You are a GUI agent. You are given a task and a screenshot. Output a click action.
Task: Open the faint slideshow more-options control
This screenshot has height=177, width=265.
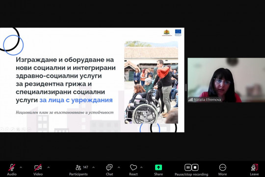[29, 129]
